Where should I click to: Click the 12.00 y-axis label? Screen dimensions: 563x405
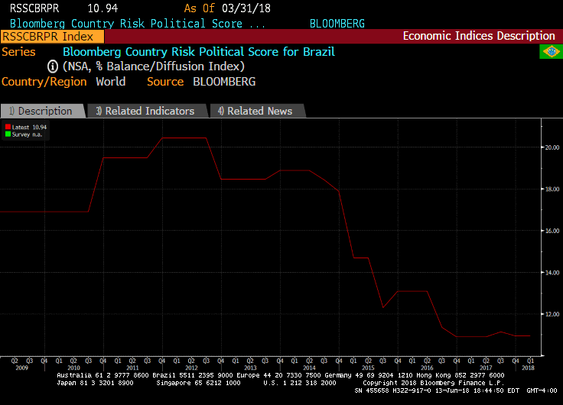(552, 314)
